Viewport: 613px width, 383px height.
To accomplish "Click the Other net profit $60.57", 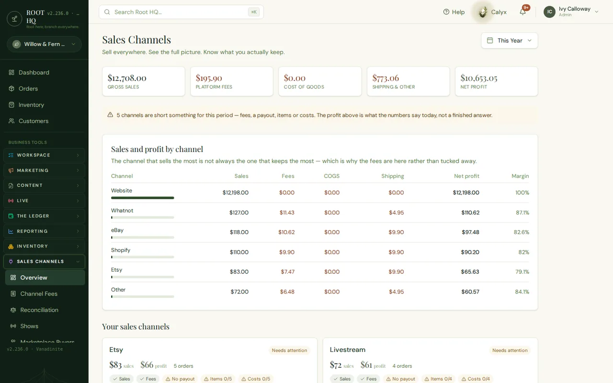I will (470, 292).
